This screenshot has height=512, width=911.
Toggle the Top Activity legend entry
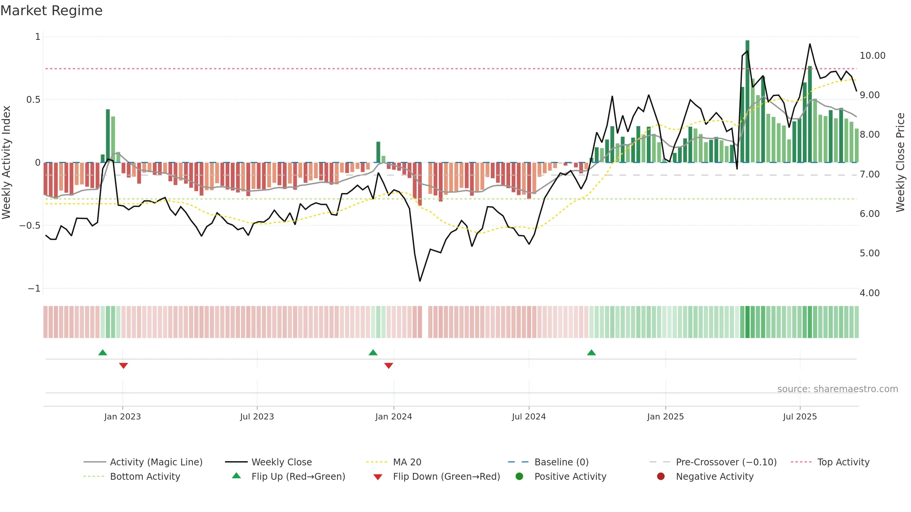pyautogui.click(x=830, y=462)
